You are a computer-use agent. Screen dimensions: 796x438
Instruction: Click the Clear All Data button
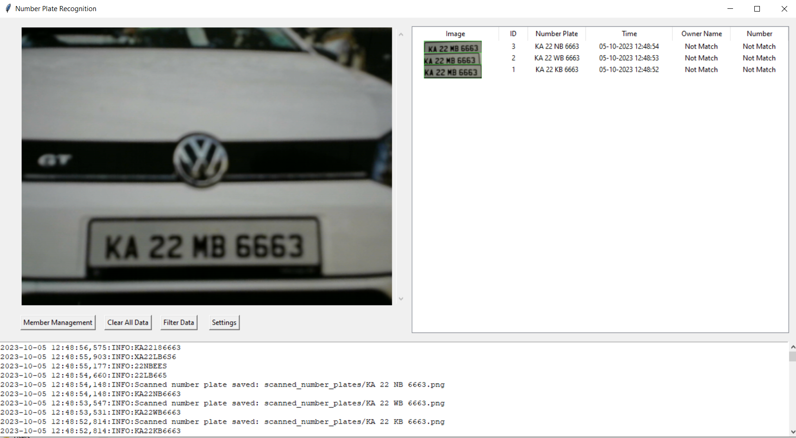coord(128,322)
